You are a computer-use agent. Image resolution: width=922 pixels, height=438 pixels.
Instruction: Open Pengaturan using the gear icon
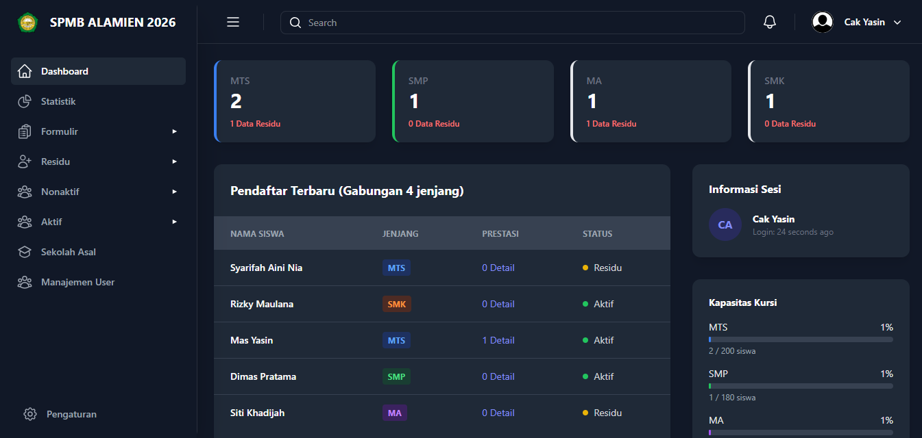(x=30, y=413)
